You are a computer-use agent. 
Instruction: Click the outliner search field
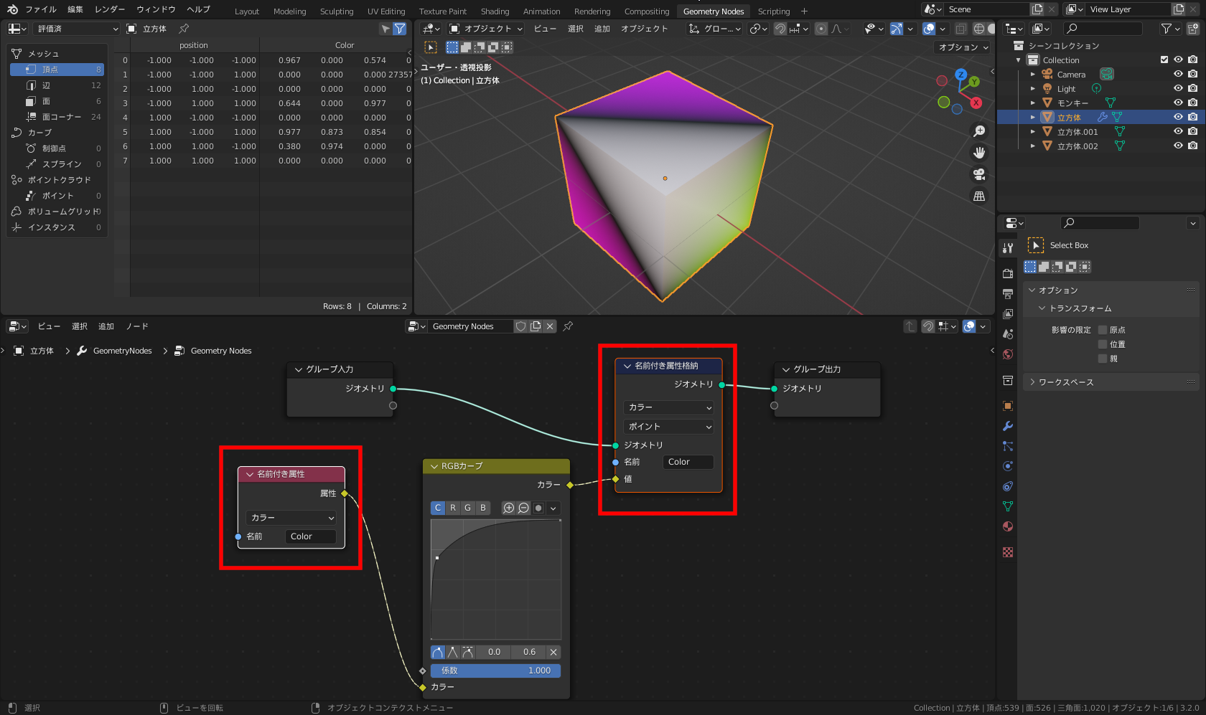point(1103,29)
